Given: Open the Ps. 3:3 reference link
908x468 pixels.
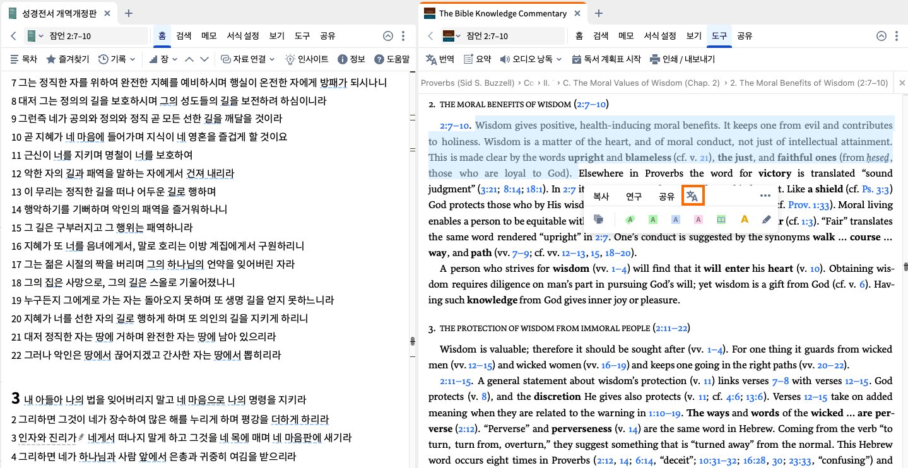Looking at the screenshot, I should point(878,189).
